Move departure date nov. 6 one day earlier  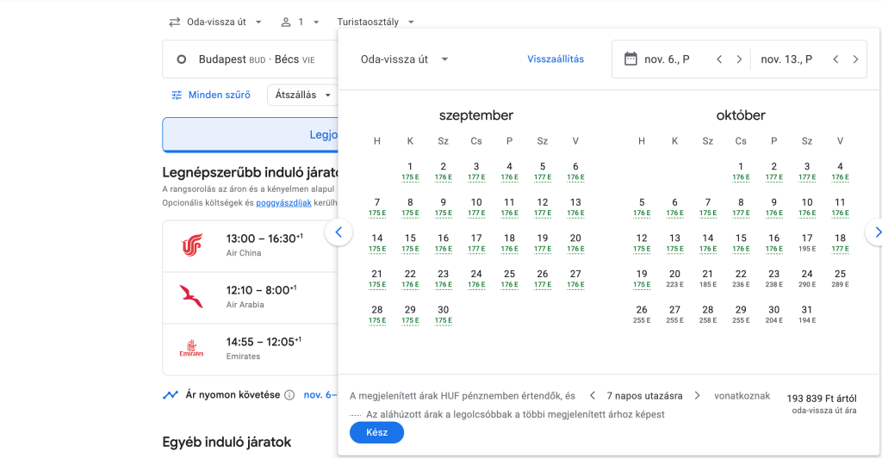(x=719, y=59)
